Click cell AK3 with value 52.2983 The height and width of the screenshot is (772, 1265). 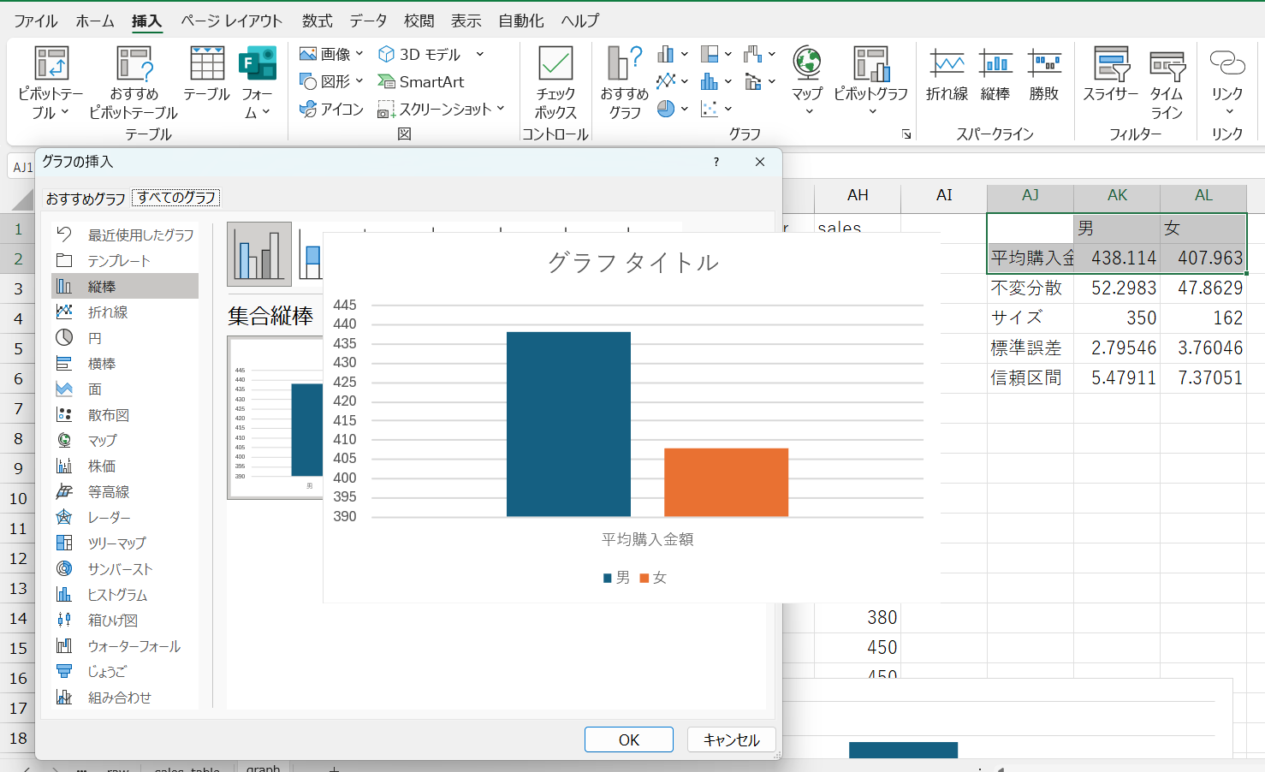point(1117,288)
